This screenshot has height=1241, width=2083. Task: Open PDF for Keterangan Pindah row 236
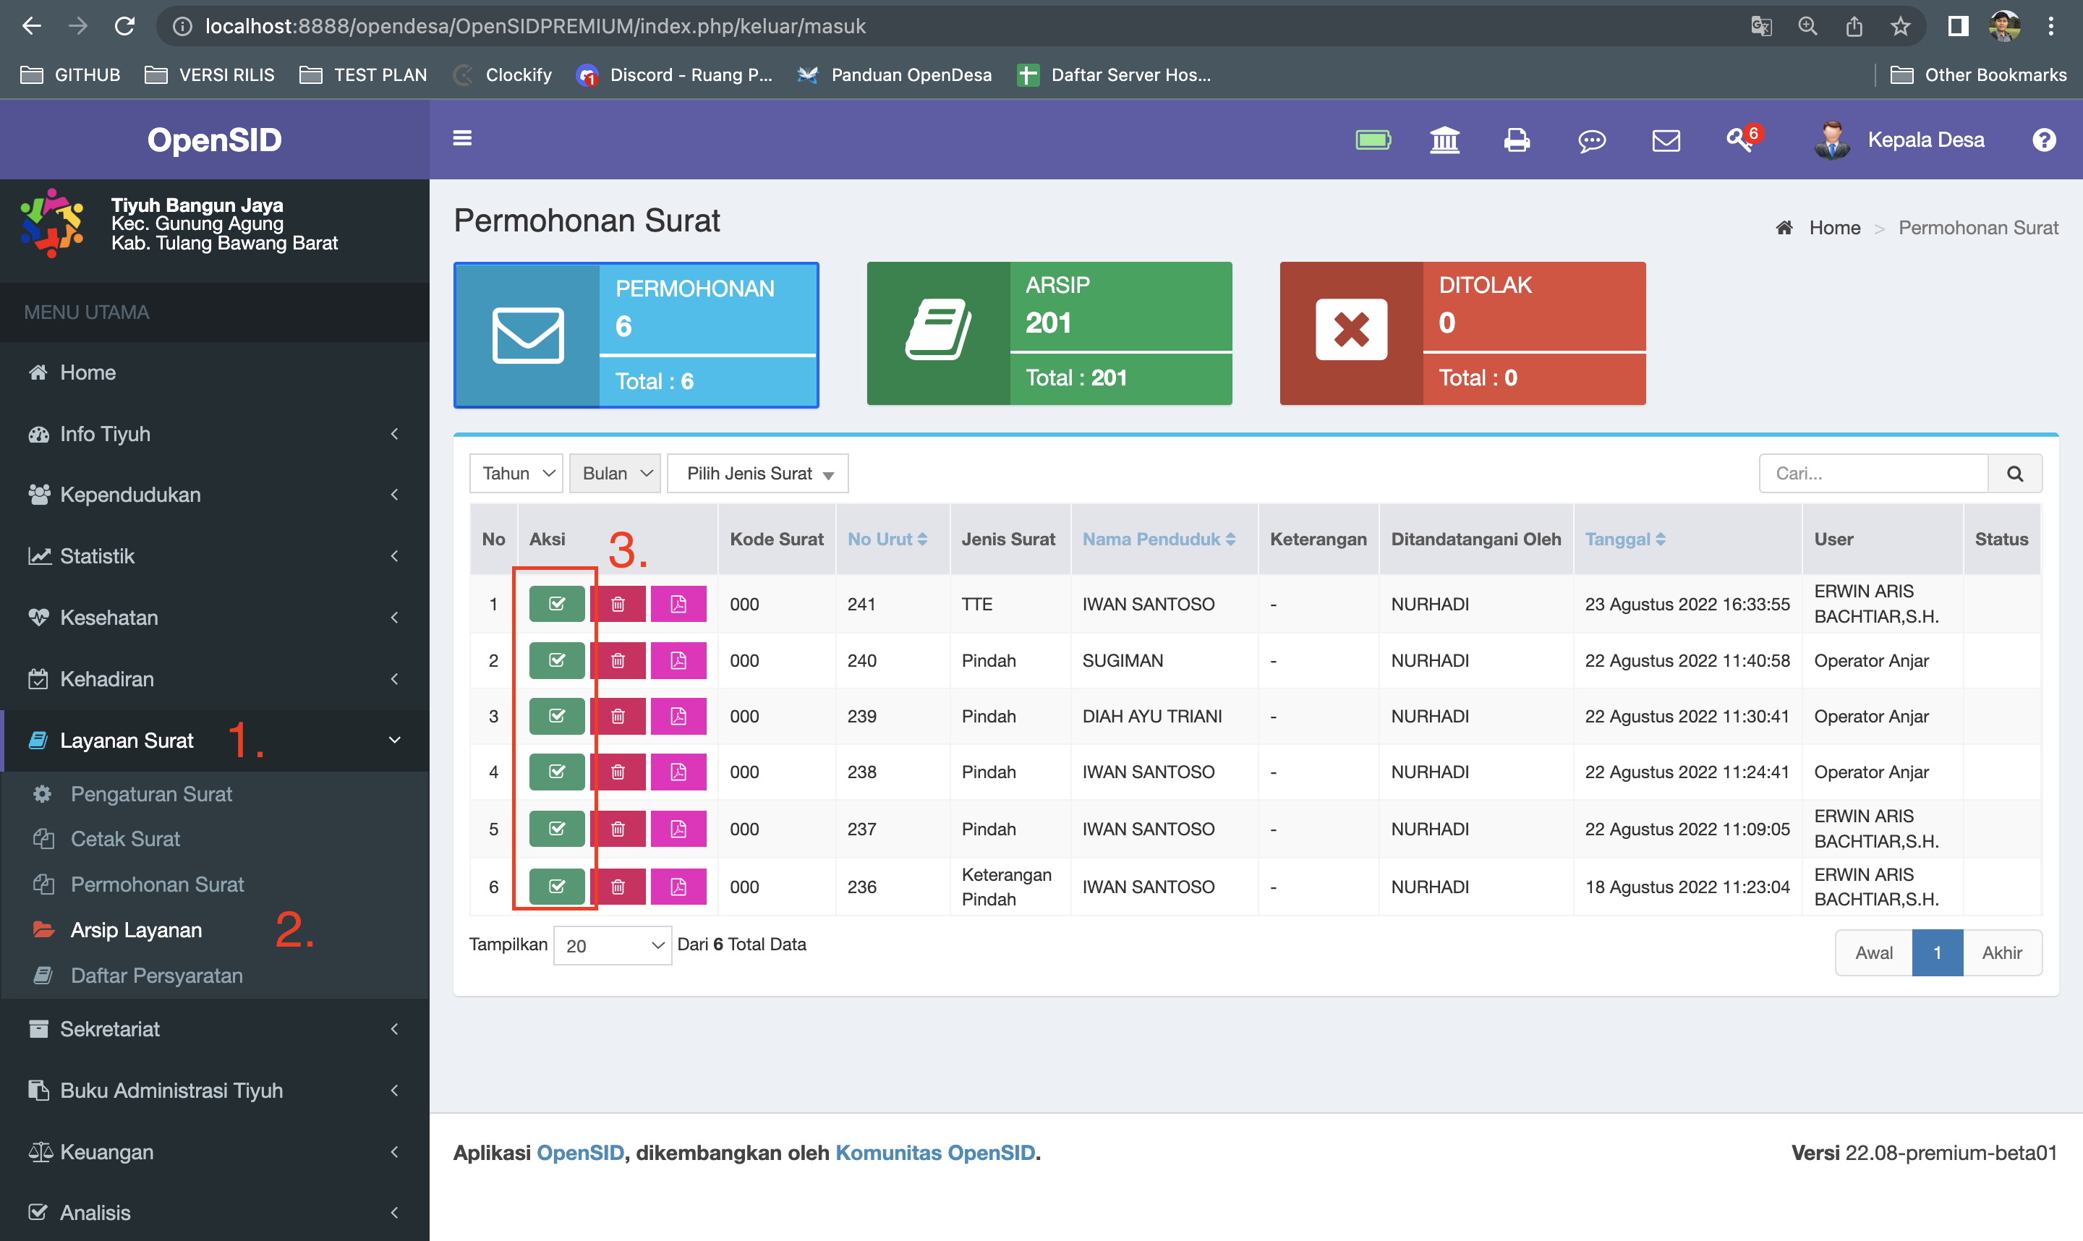(678, 887)
